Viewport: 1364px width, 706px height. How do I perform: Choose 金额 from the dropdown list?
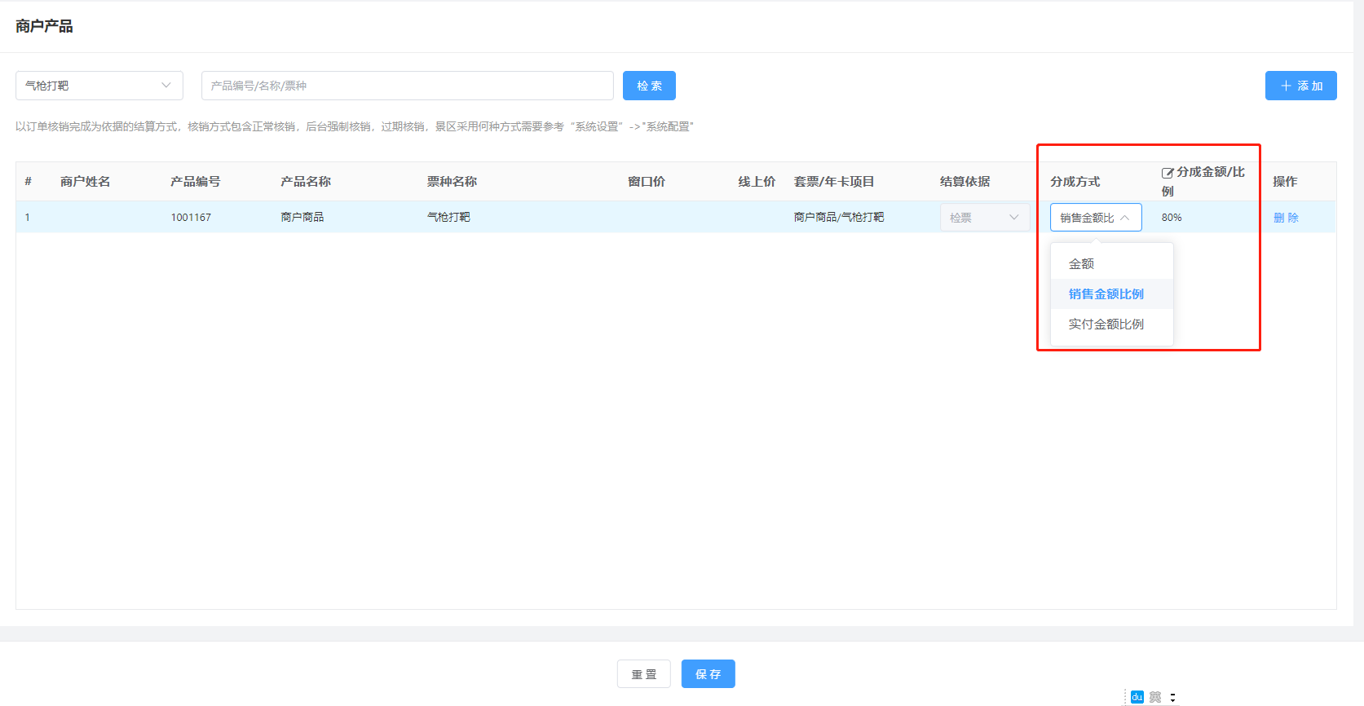point(1081,264)
